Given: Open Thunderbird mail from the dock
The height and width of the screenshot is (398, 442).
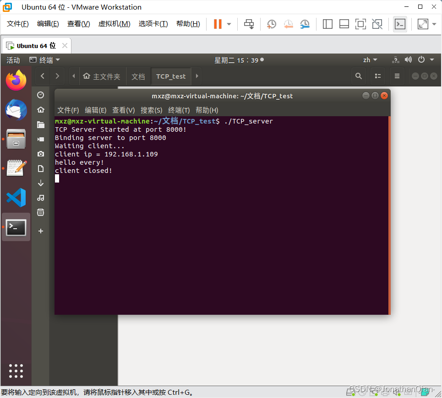Looking at the screenshot, I should 16,110.
